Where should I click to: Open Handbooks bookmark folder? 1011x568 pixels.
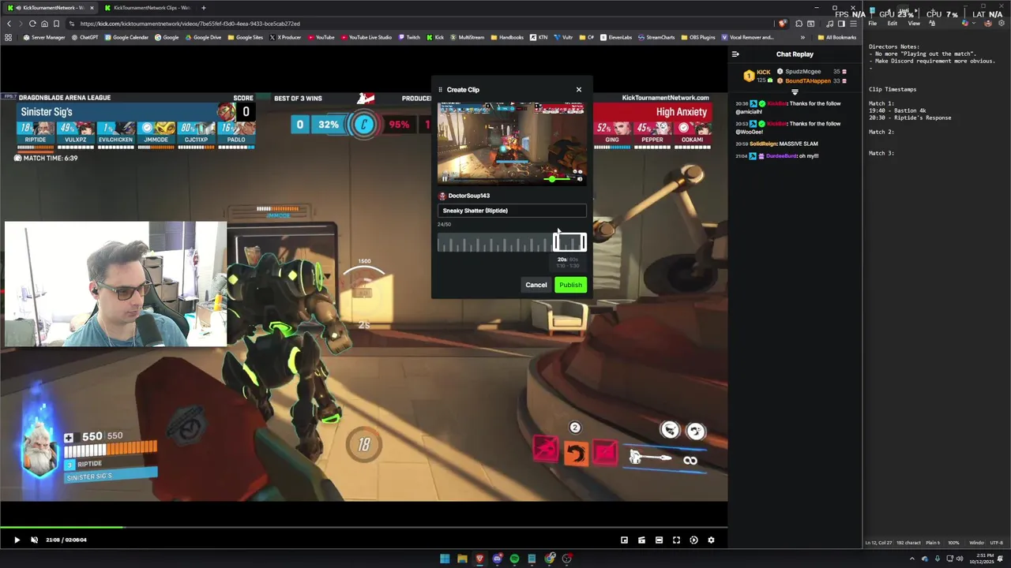pyautogui.click(x=507, y=37)
